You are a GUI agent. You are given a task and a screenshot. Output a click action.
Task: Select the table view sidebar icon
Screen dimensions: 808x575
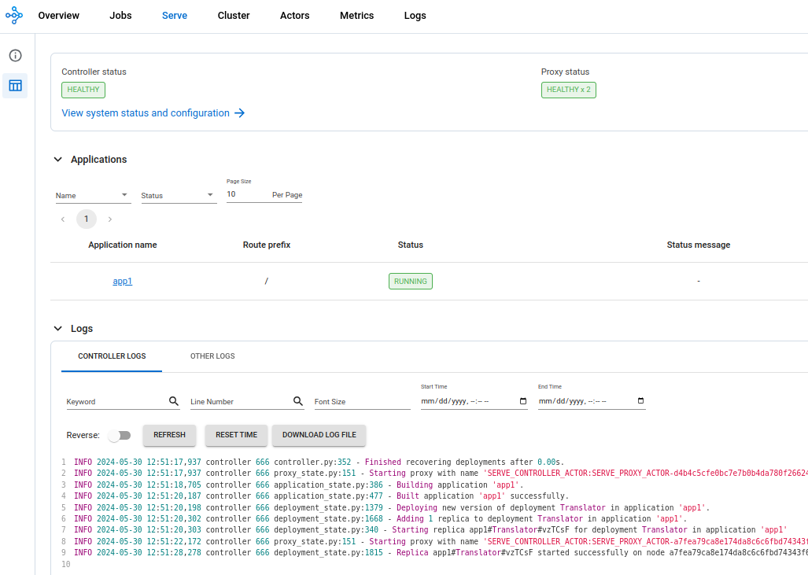click(15, 85)
